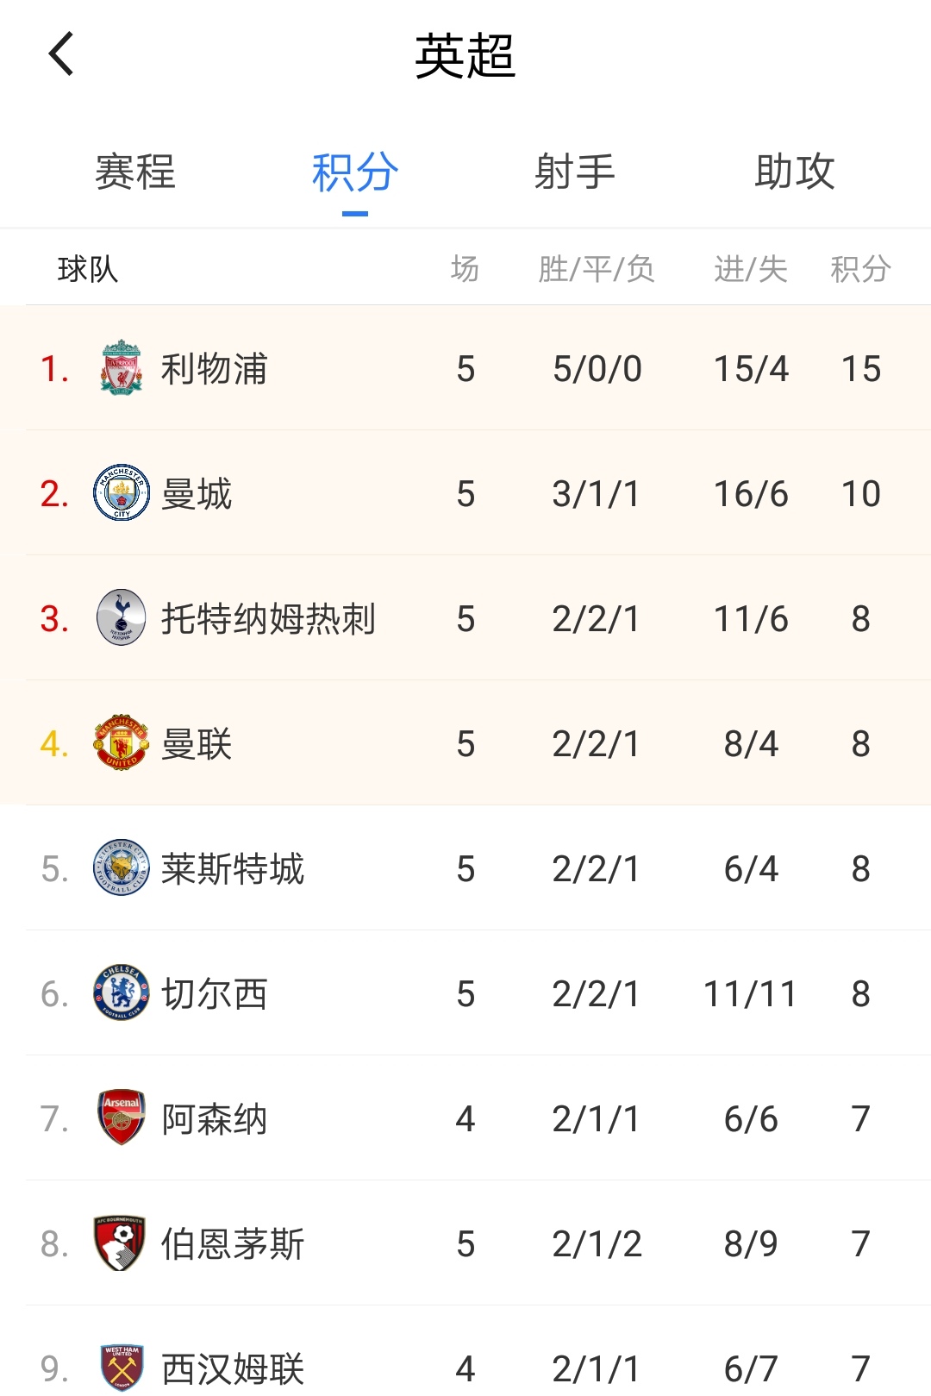Tap the Arsenal club crest
The width and height of the screenshot is (931, 1396).
coord(122,1117)
